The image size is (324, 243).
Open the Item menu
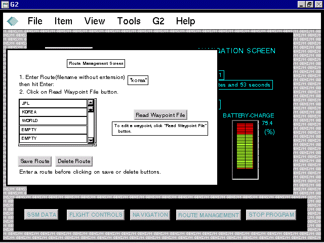coord(63,21)
